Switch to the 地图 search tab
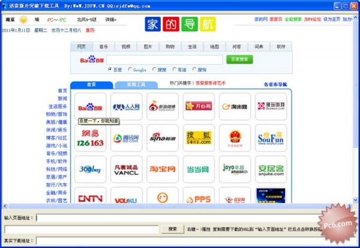This screenshot has width=360, height=248. pyautogui.click(x=214, y=47)
